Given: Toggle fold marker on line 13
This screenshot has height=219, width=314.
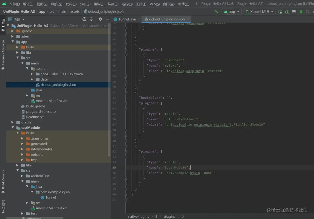Looking at the screenshot, I should (x=126, y=49).
